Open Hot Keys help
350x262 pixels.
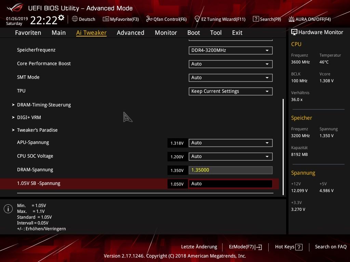(288, 247)
